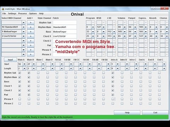
Task: Click the 'Intro C' column header
Action: (x=133, y=60)
